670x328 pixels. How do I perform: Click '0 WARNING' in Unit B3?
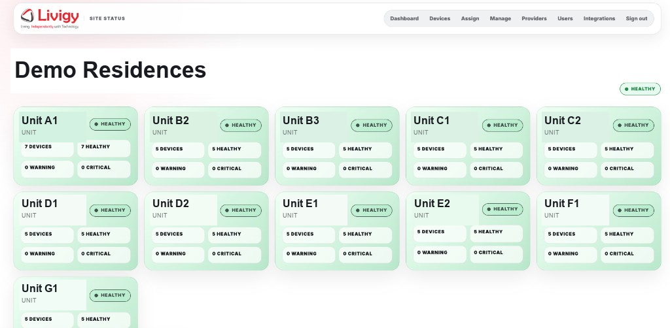[x=309, y=170]
